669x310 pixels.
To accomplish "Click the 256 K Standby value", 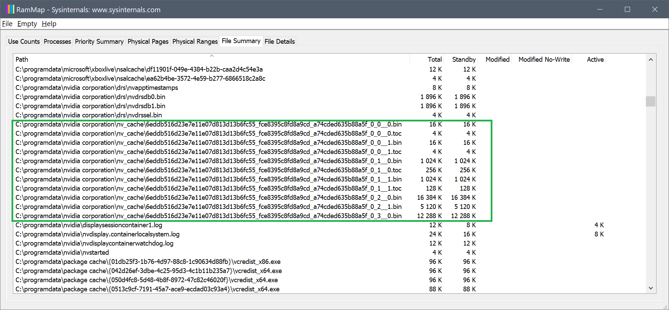I will 468,170.
